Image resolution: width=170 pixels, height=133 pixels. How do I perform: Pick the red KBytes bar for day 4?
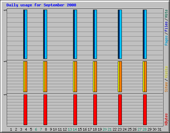tap(25, 110)
